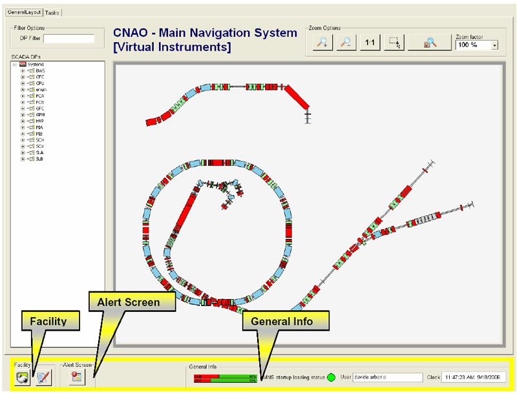Select the rectangle zoom selection tool
Screen dimensions: 517x394
[395, 43]
